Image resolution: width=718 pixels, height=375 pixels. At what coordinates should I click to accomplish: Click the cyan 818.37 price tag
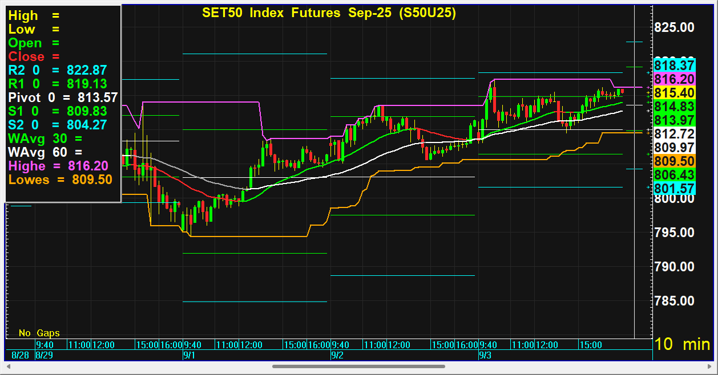[675, 65]
